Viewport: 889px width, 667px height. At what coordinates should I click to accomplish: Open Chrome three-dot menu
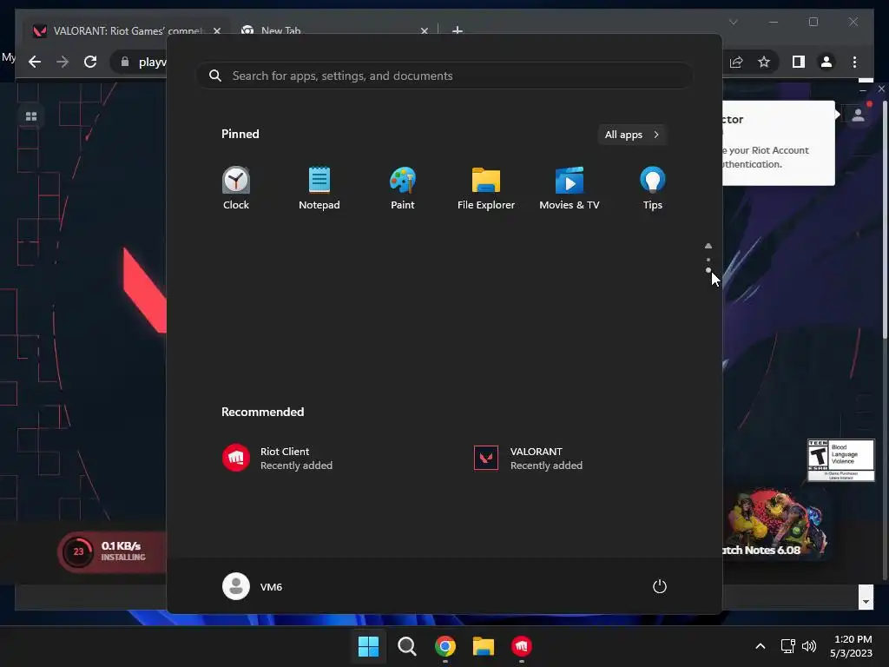(855, 62)
